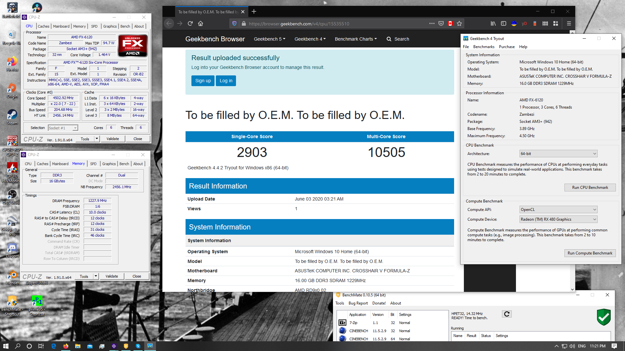This screenshot has height=351, width=625.
Task: Select the 7-Zip icon in BenchMate list
Action: 342,323
